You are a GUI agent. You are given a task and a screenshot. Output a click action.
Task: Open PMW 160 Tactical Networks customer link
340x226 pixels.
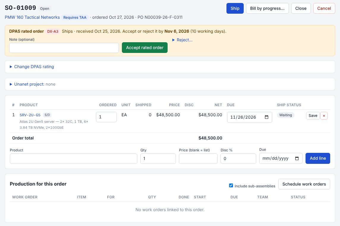[32, 17]
